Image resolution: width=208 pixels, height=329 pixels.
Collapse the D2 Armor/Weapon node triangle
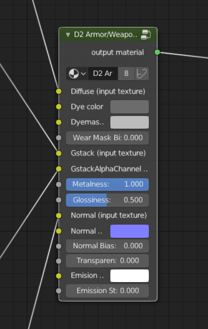point(68,35)
